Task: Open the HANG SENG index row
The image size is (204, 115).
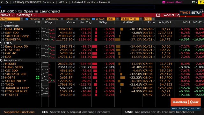Action: click(x=102, y=67)
